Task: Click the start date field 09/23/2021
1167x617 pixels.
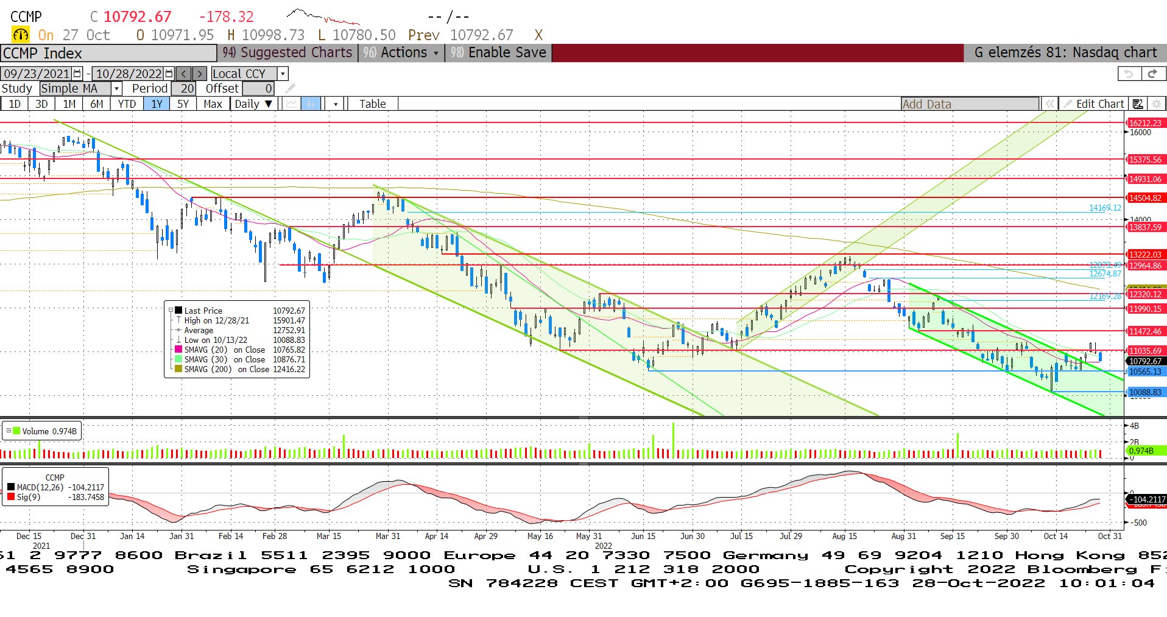Action: point(37,74)
